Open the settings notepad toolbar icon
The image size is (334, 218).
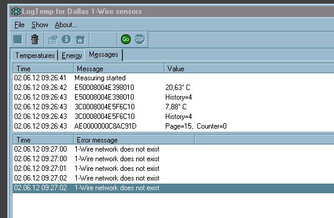53,40
